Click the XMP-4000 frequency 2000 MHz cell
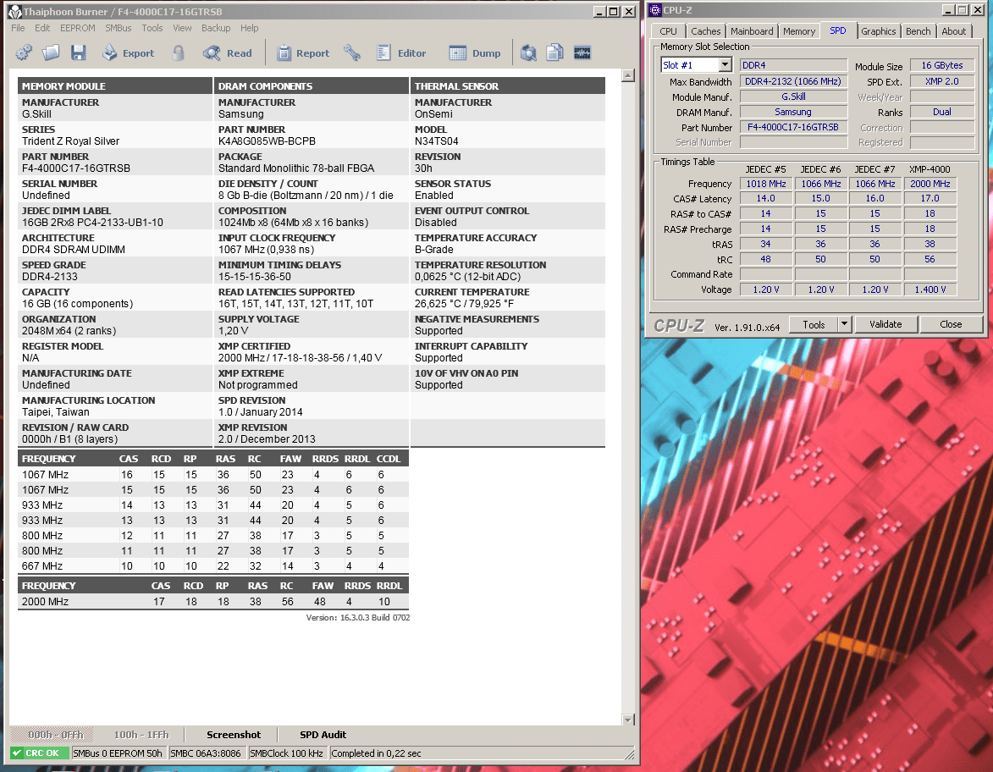Screen dimensions: 993x772 (x=930, y=184)
